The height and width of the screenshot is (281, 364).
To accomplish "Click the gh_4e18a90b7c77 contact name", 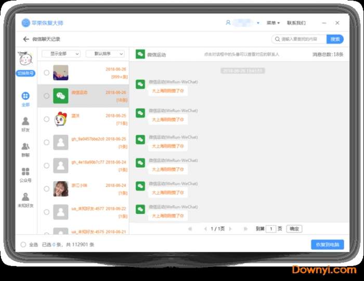I will 88,162.
